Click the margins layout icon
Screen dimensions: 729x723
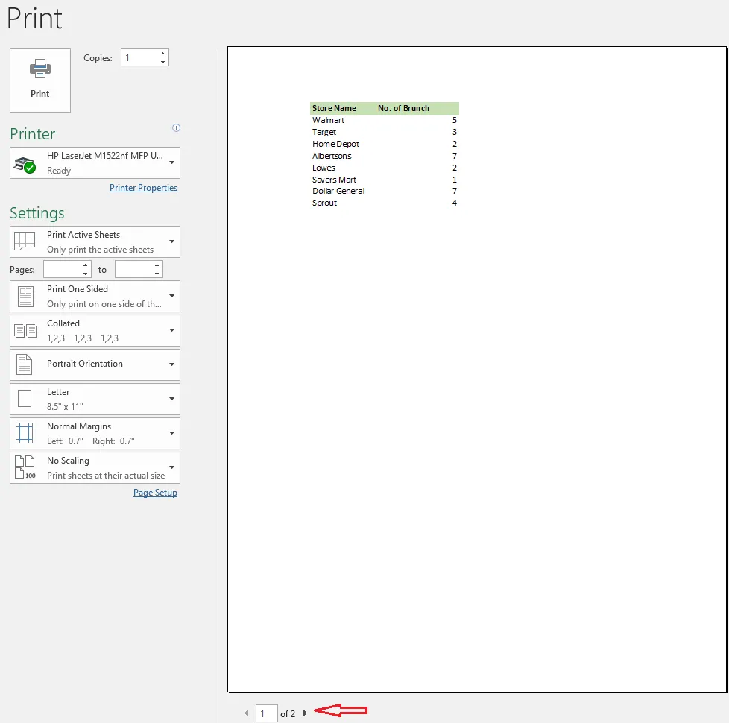24,433
